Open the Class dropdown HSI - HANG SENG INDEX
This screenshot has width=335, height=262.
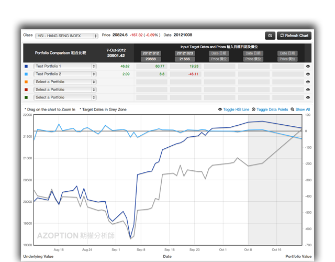tap(66, 36)
